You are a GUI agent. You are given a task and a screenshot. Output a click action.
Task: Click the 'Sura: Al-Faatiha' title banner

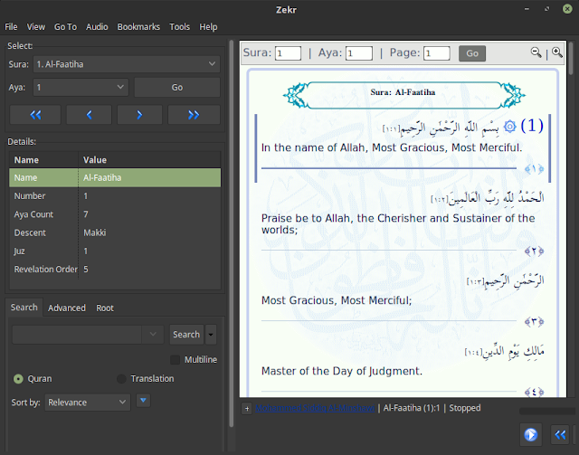403,95
